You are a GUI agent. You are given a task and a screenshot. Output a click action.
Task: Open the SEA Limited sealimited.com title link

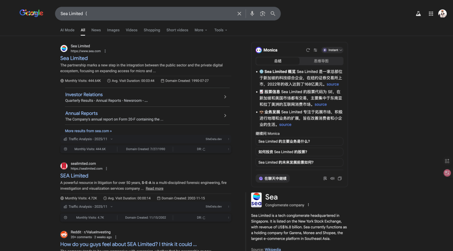pos(74,176)
